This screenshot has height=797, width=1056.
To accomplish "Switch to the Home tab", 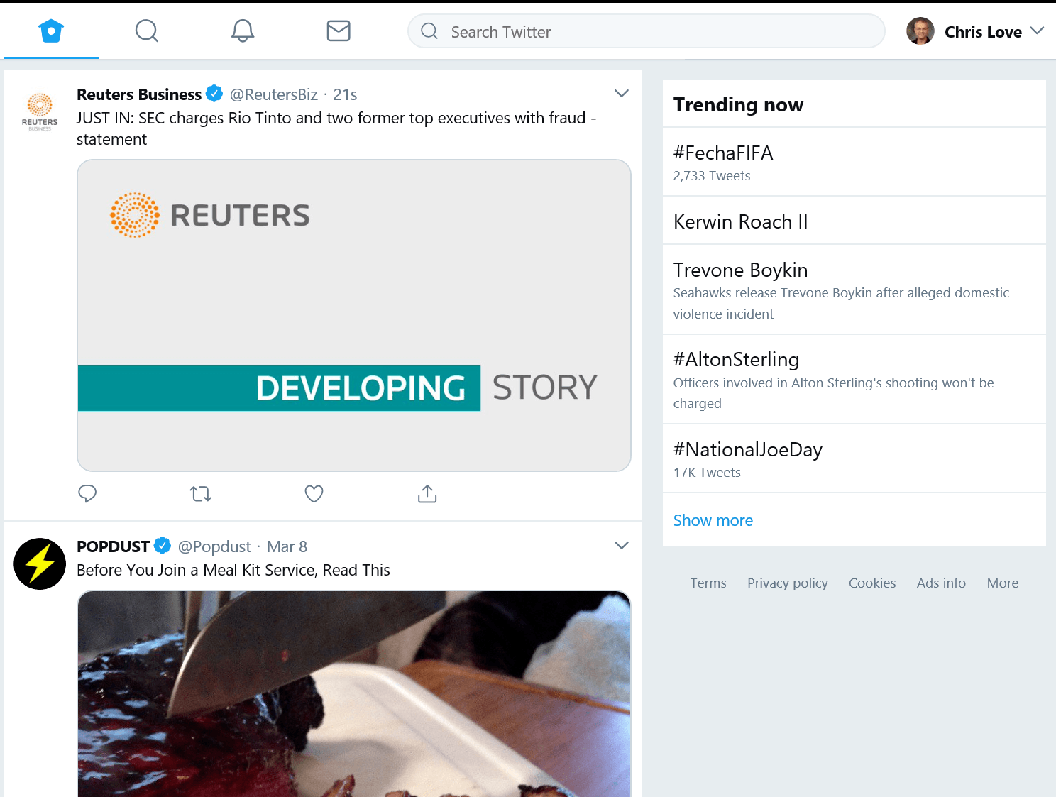I will click(50, 31).
